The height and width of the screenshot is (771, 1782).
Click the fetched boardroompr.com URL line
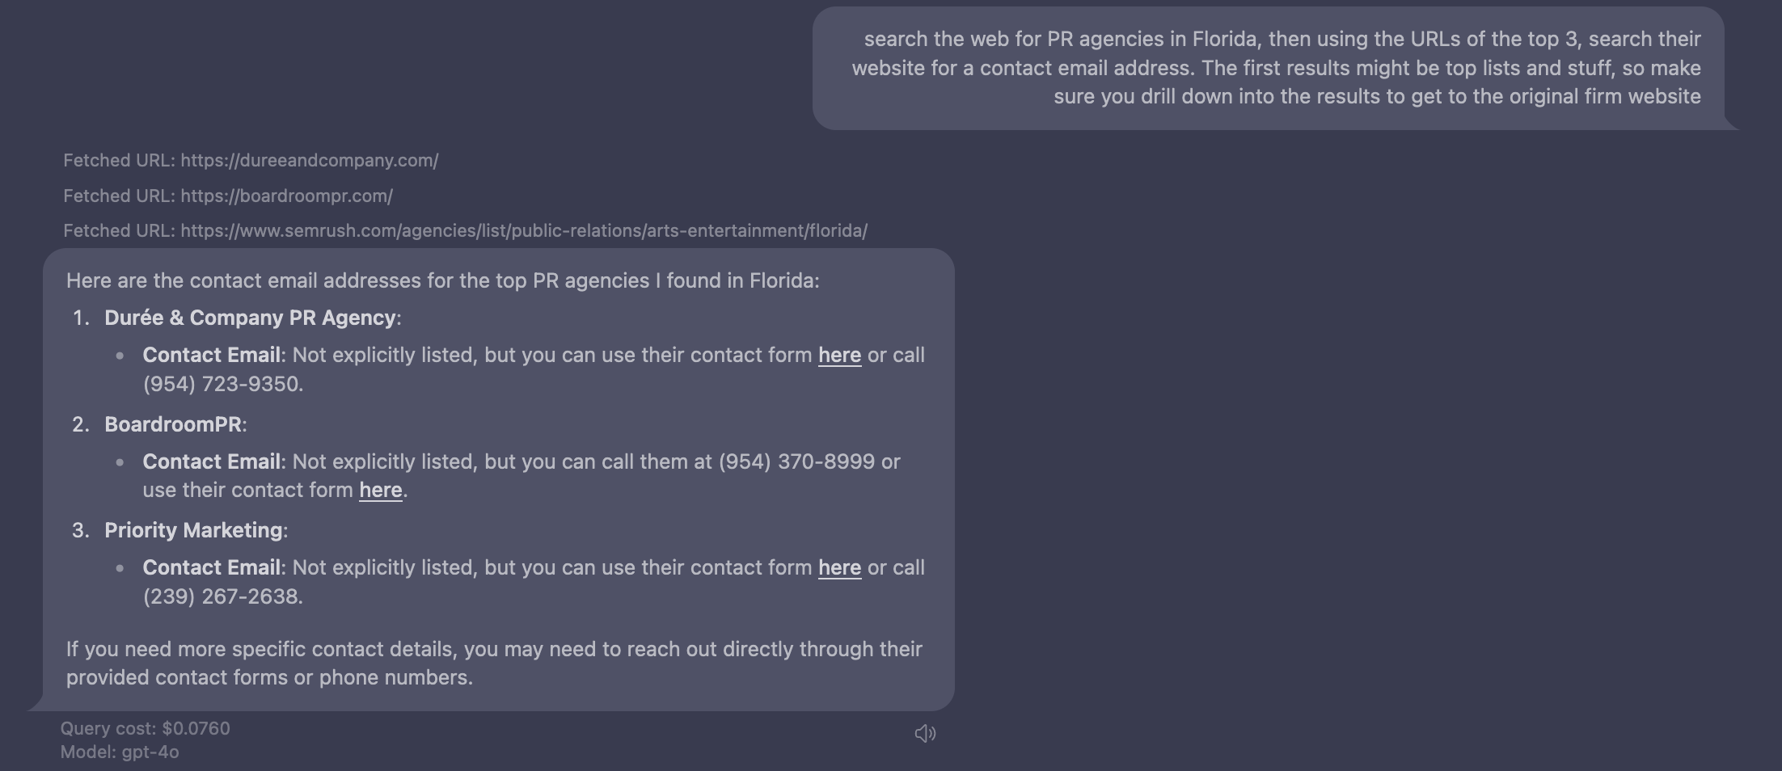228,196
